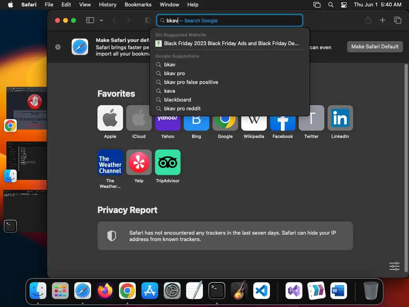Pick the 'bkav pro reddit' suggestion

pyautogui.click(x=230, y=109)
